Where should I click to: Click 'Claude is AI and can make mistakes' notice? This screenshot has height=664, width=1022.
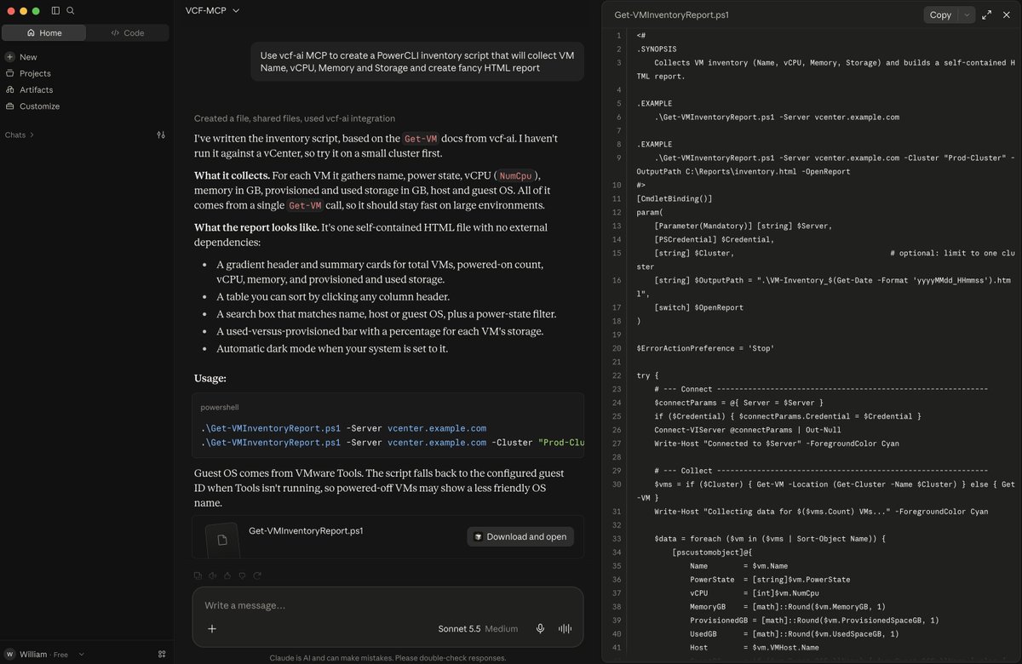388,657
